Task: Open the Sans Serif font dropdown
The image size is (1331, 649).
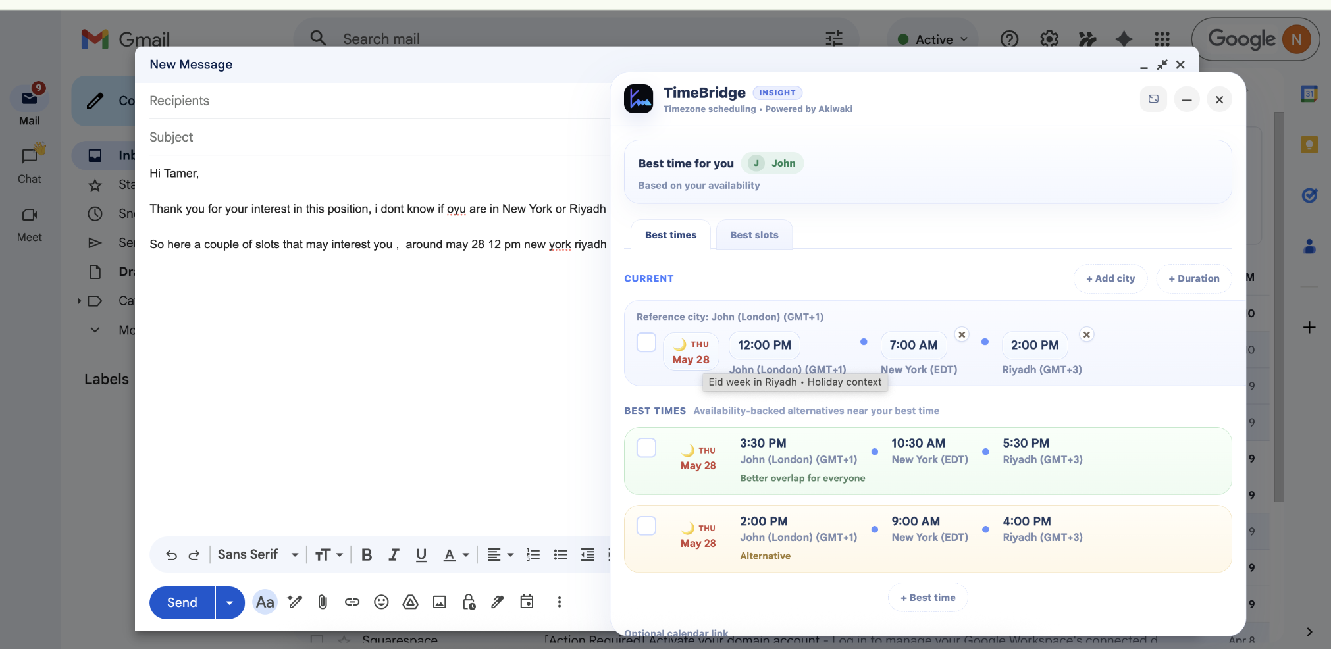Action: 257,555
